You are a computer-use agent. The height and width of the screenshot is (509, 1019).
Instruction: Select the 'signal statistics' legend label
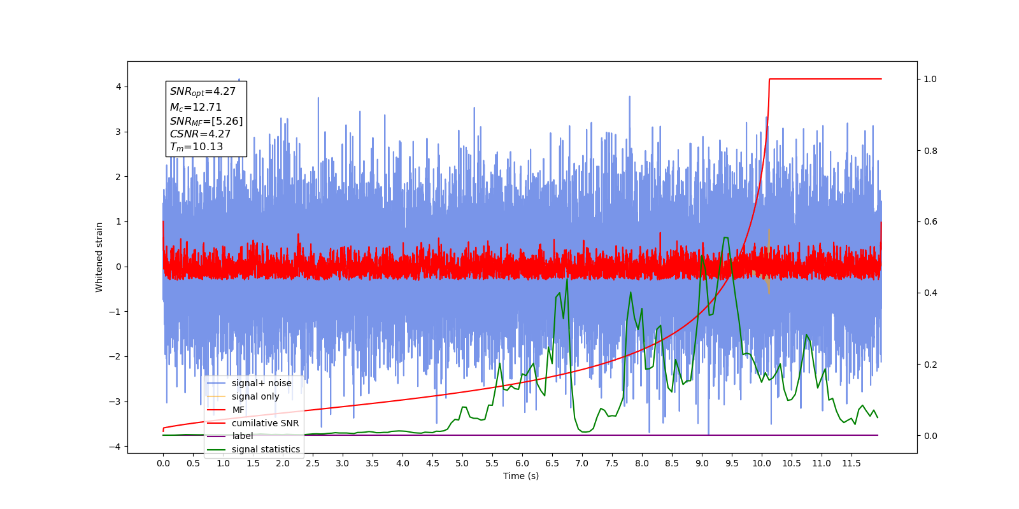266,449
